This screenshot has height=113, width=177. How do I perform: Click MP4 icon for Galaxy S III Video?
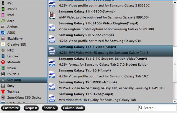(x=52, y=39)
